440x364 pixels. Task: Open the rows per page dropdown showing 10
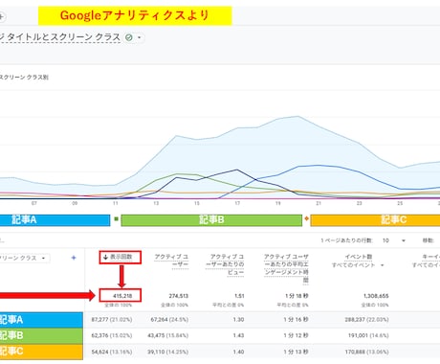tap(394, 240)
